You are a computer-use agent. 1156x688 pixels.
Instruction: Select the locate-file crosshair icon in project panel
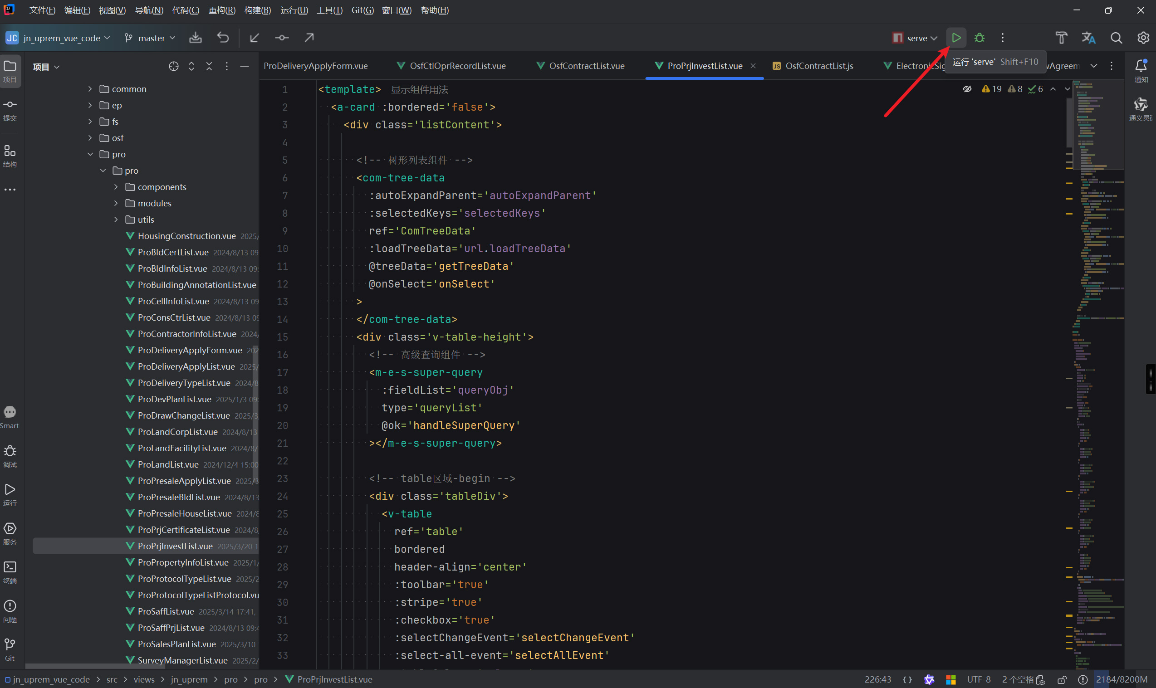point(173,66)
